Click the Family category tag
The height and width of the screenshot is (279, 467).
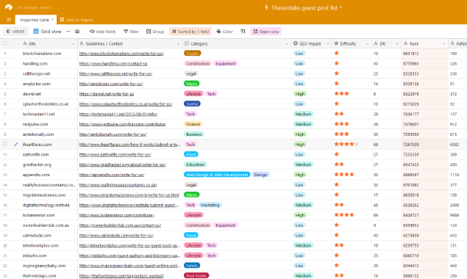[192, 266]
